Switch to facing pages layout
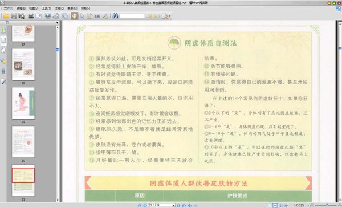This screenshot has width=342, height=208. coord(280,205)
